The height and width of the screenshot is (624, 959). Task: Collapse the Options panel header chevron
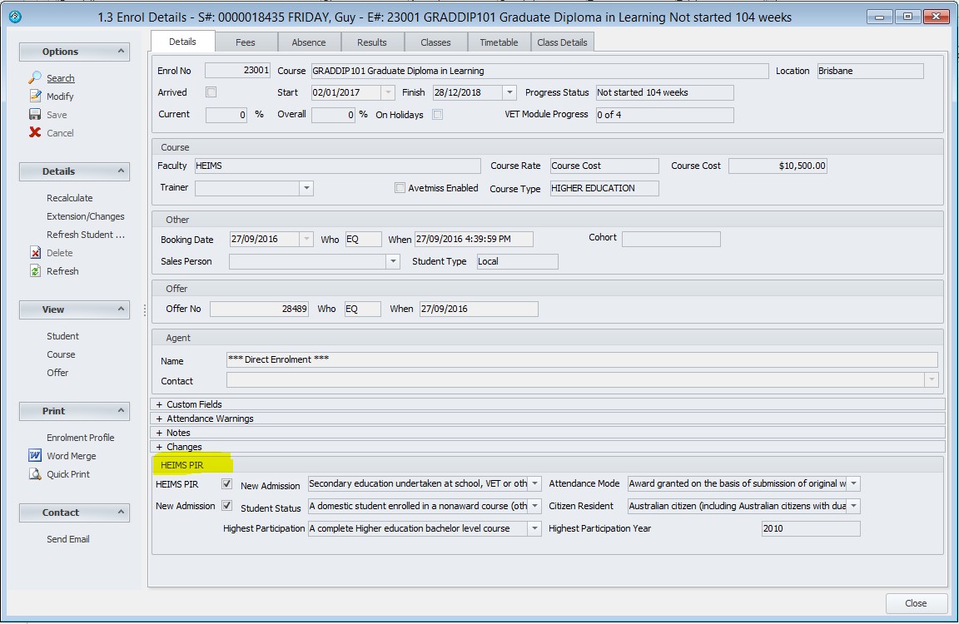coord(121,52)
